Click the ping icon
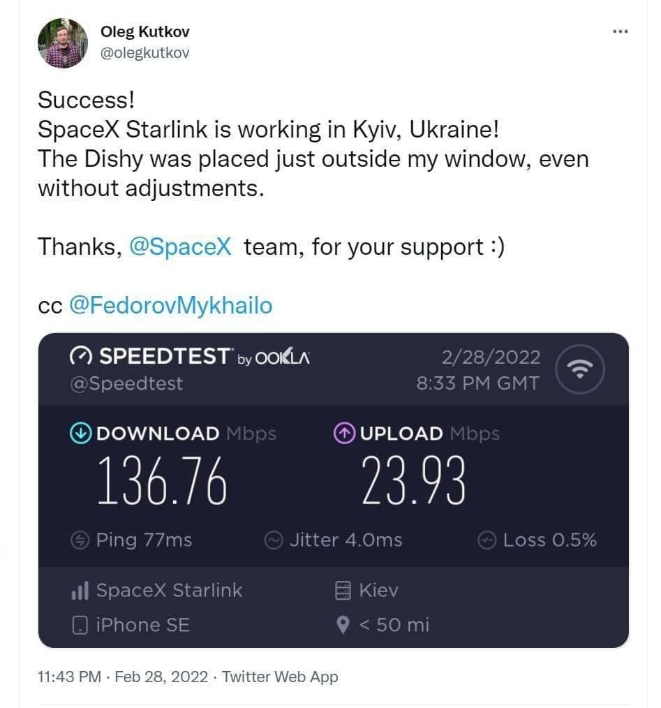 (81, 540)
